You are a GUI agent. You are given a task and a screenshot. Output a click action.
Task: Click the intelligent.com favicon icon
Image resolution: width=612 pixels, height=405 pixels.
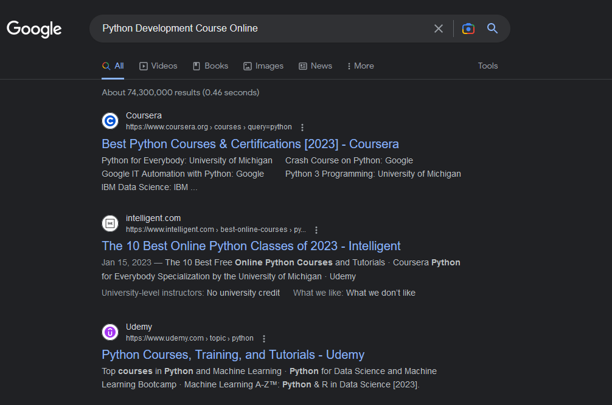tap(110, 223)
